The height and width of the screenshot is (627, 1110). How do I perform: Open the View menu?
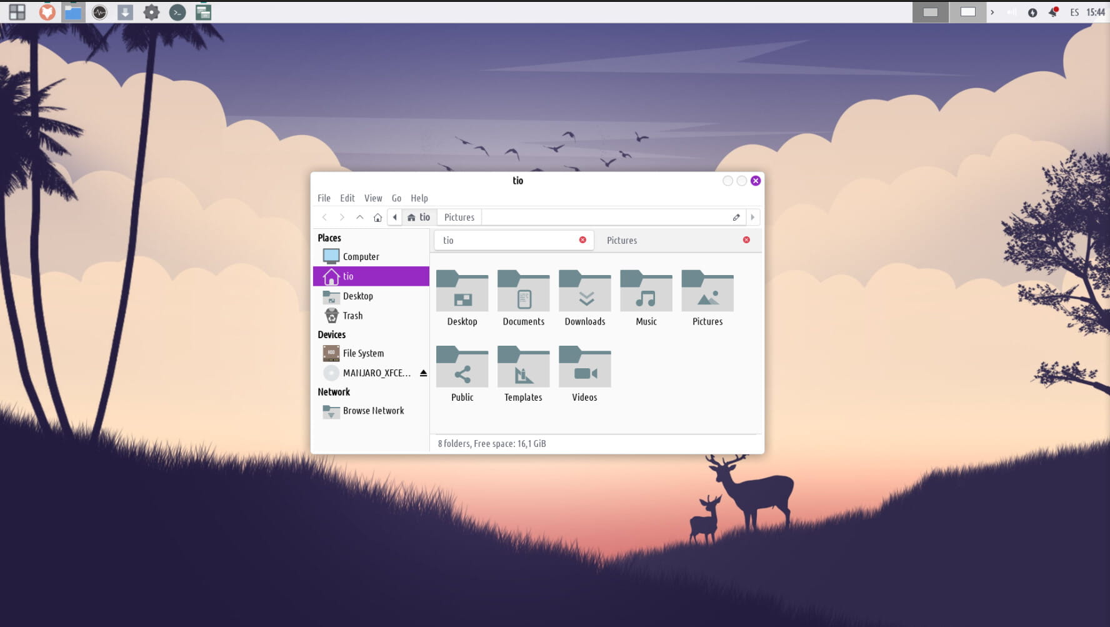372,198
